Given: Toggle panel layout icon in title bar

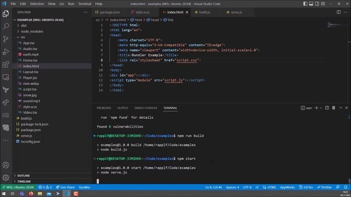Looking at the screenshot, I should click(311, 4).
